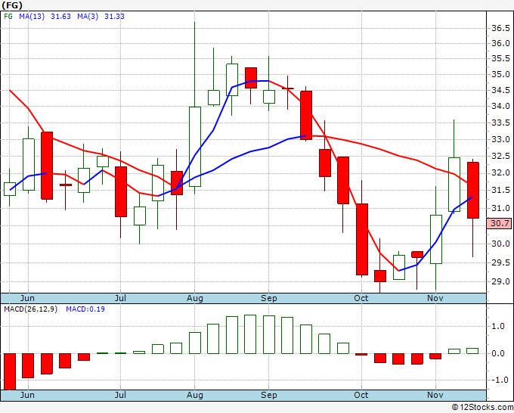Image resolution: width=514 pixels, height=413 pixels.
Task: Click the 31.63 moving average value
Action: 60,17
